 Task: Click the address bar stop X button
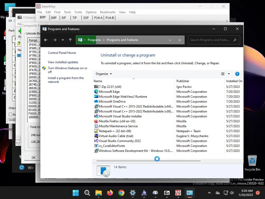180,40
